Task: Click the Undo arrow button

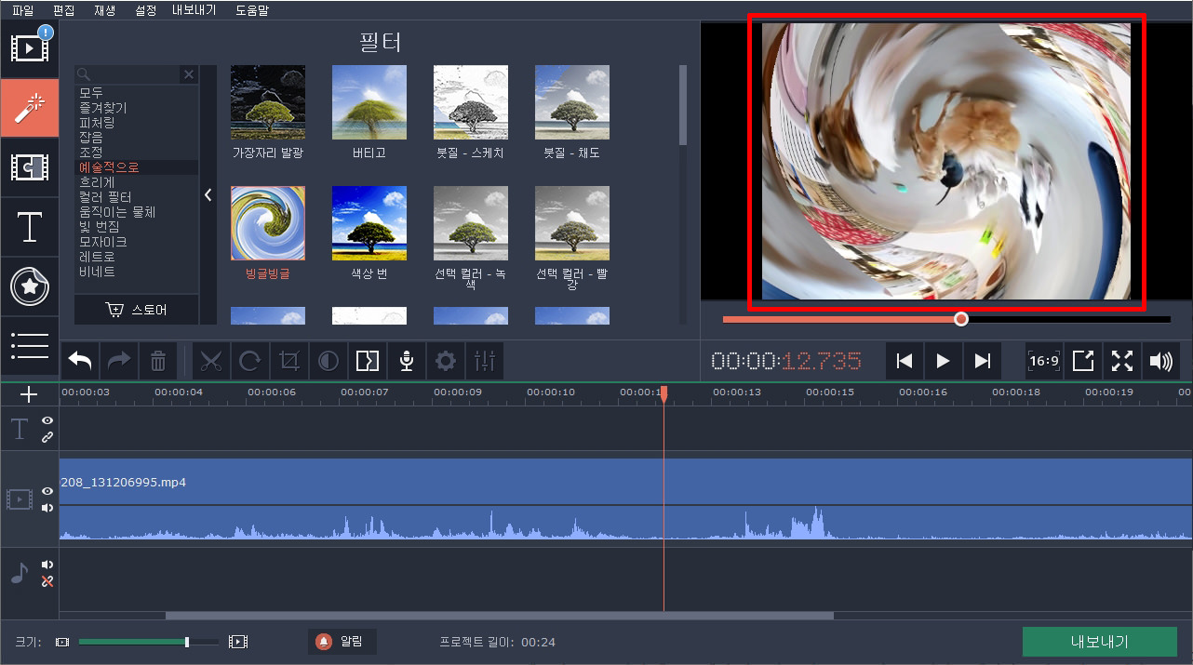Action: [81, 361]
